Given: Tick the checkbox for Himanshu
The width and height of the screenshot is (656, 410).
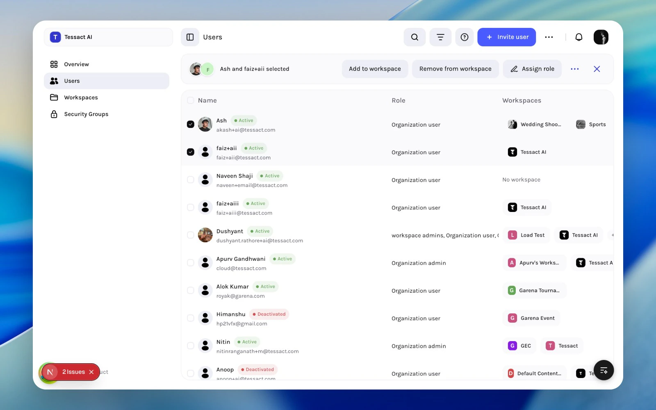Looking at the screenshot, I should tap(191, 318).
